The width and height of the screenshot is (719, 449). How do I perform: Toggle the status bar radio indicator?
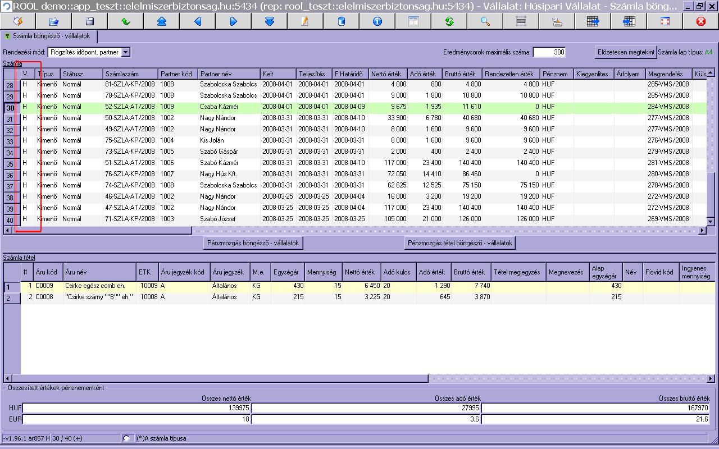126,438
